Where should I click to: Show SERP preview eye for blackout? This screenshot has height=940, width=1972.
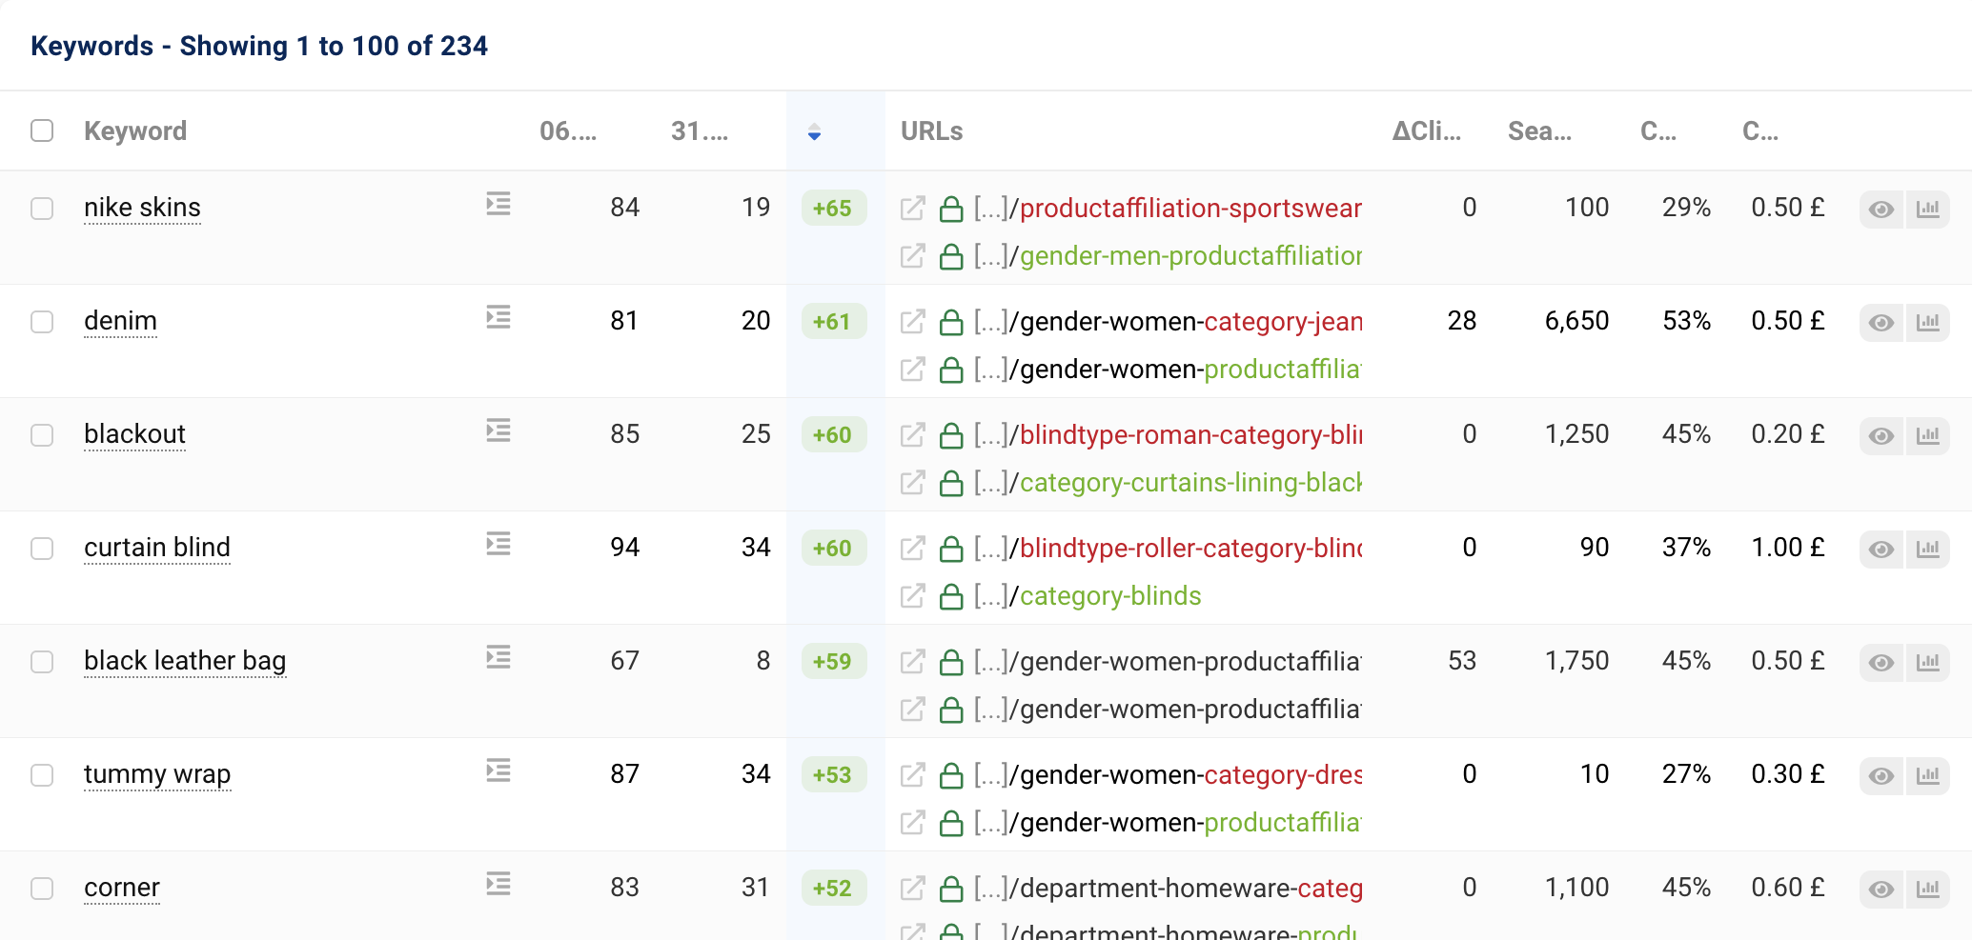tap(1881, 436)
